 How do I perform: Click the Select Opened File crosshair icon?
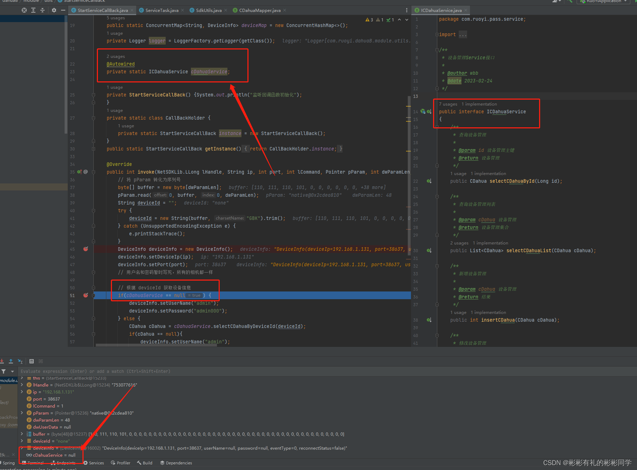[x=24, y=10]
